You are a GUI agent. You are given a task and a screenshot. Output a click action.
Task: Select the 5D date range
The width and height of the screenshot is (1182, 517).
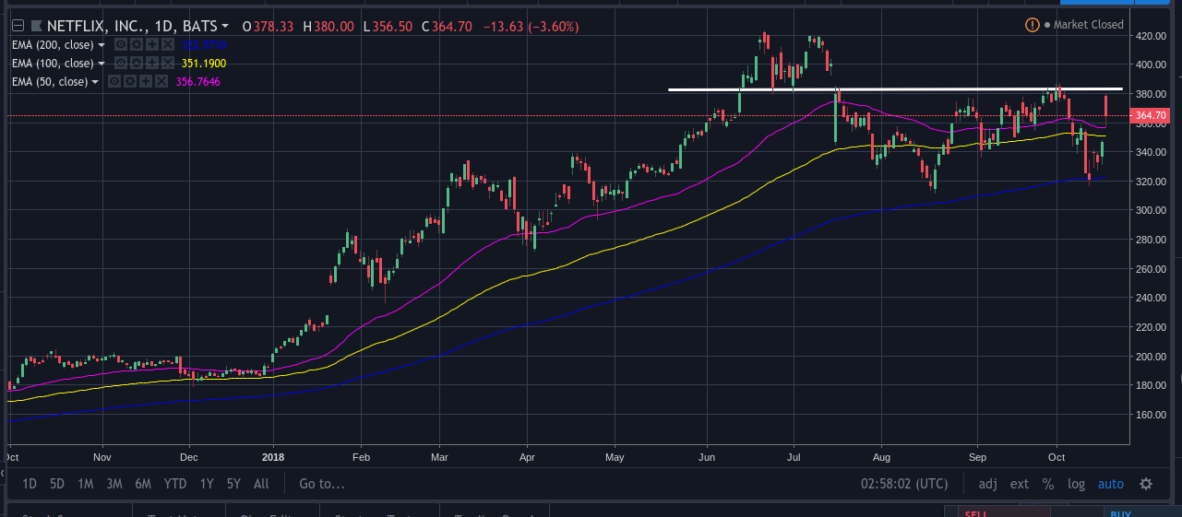coord(57,484)
